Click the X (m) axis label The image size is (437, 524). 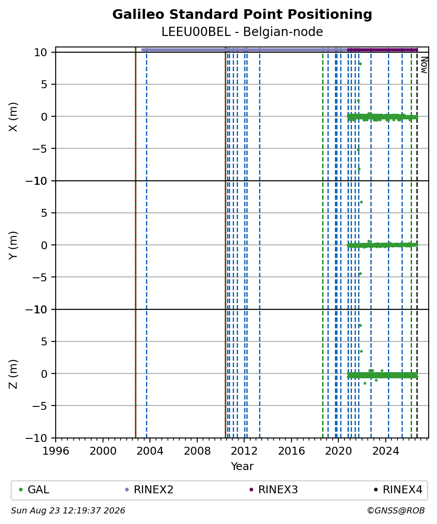point(13,117)
